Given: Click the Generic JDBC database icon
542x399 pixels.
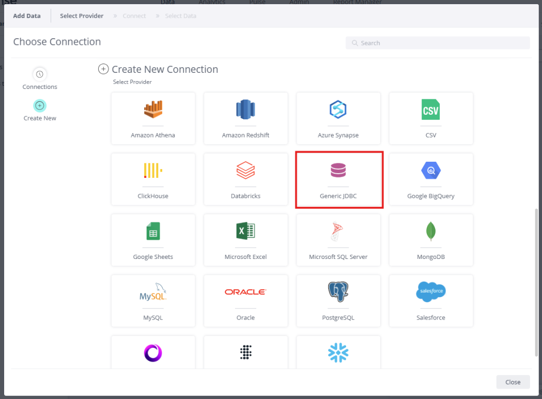Looking at the screenshot, I should 338,171.
